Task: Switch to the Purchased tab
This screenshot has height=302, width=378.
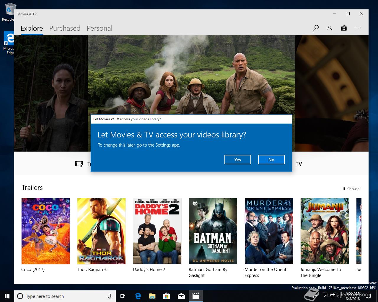Action: 65,28
